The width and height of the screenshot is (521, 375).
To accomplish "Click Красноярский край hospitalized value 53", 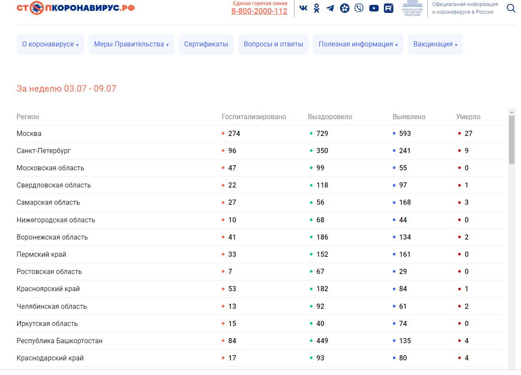I will (232, 289).
